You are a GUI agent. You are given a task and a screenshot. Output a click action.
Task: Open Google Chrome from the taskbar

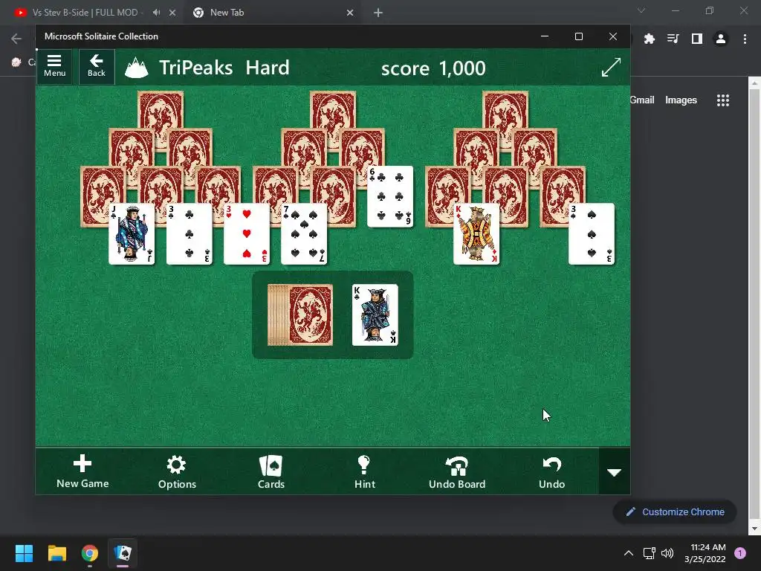pyautogui.click(x=90, y=553)
